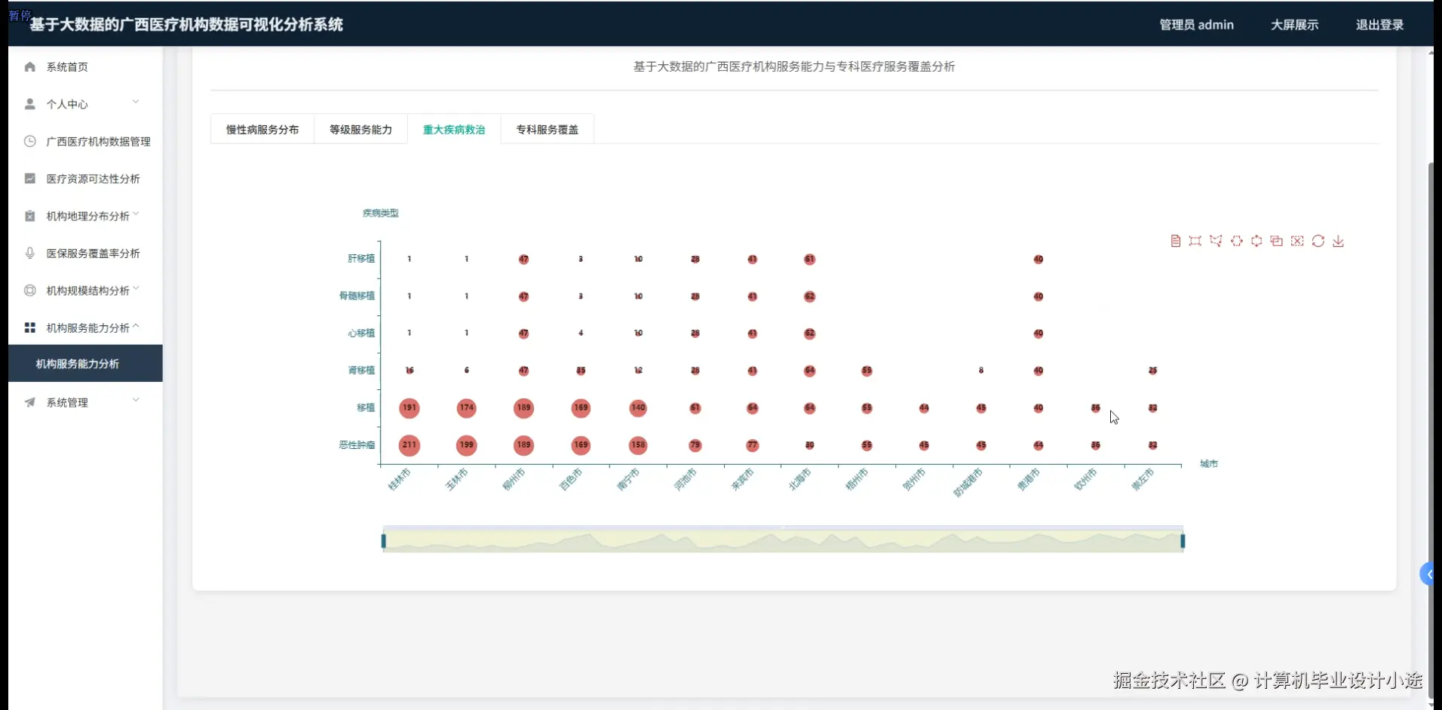Click the chart icon beside 医疗资源可达性分析
The width and height of the screenshot is (1442, 710).
pyautogui.click(x=30, y=178)
